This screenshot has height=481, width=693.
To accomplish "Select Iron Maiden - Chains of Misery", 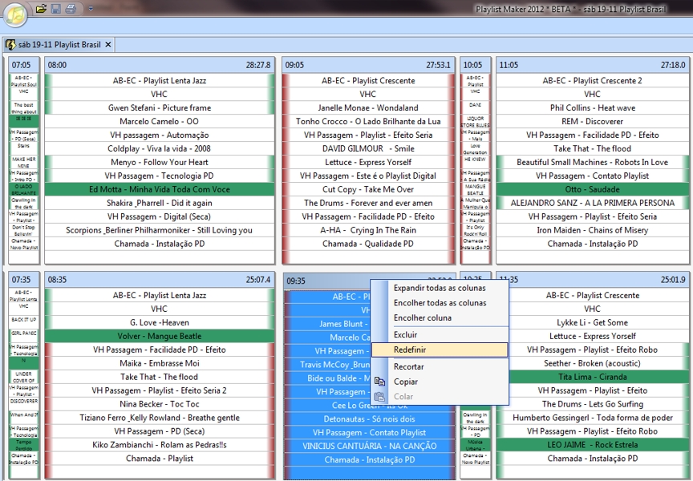I will tap(592, 231).
